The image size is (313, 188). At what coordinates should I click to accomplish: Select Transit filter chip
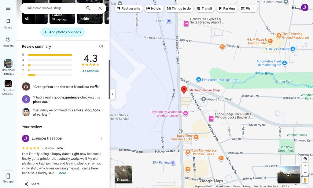[205, 8]
